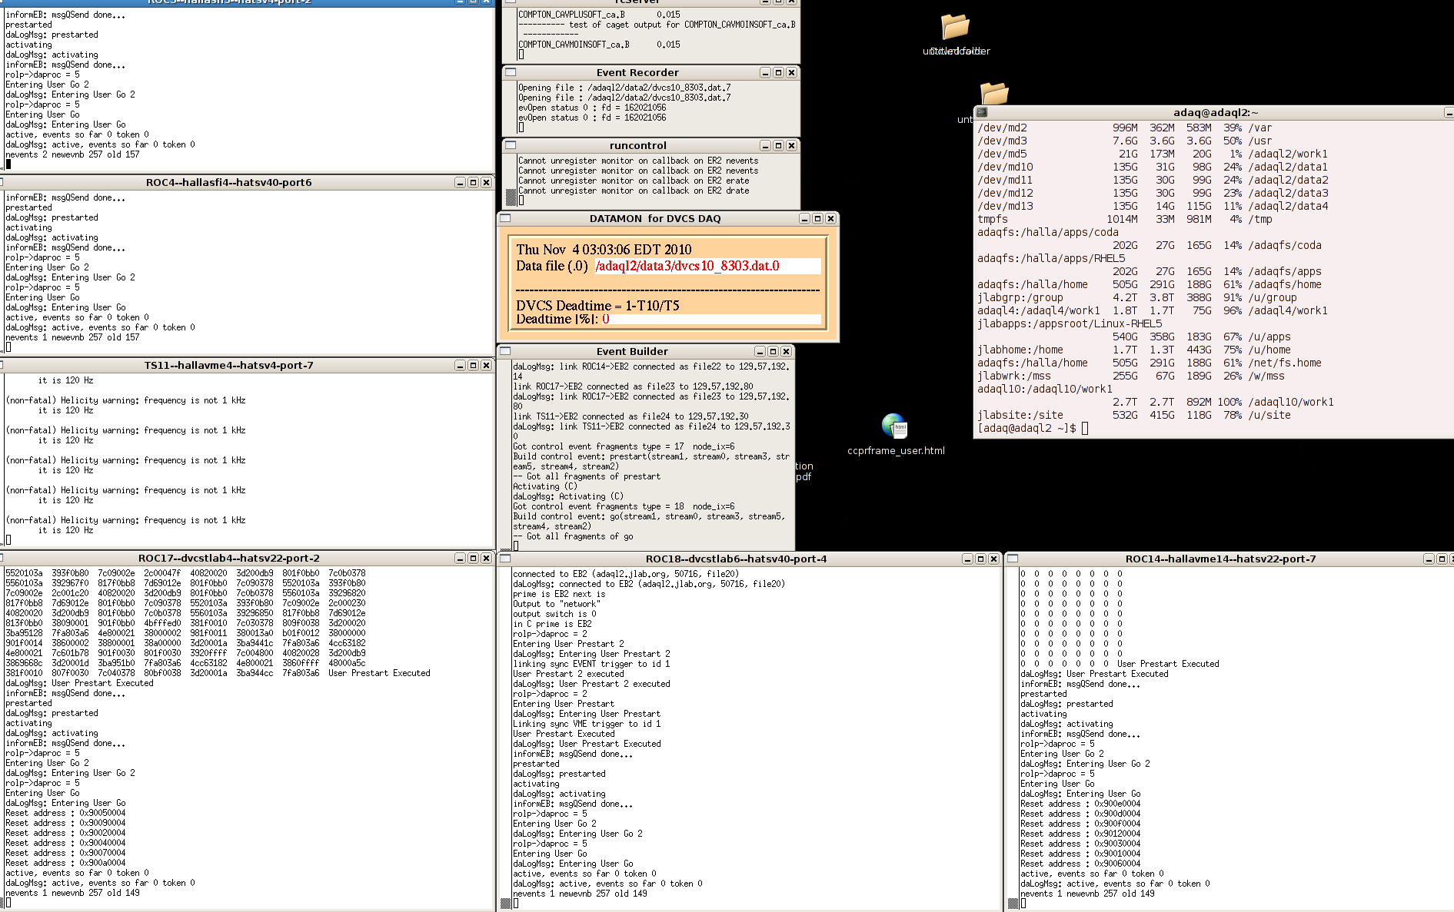Click the ccprframe_user.html desktop label

pyautogui.click(x=896, y=450)
